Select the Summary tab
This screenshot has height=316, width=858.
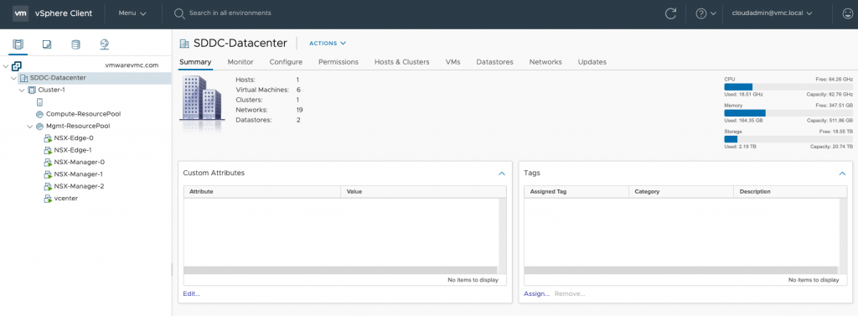click(195, 62)
